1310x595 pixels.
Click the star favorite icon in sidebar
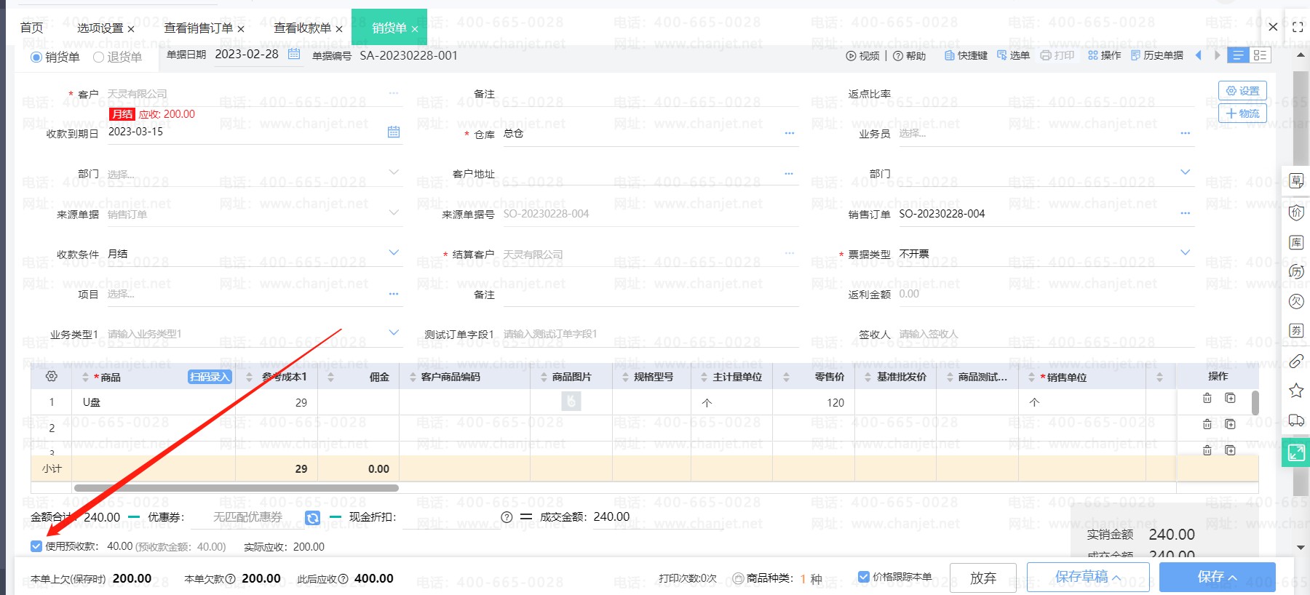(x=1296, y=391)
